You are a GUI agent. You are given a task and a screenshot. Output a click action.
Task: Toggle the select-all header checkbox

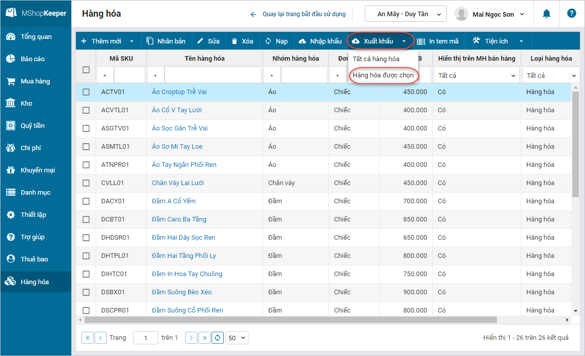click(x=86, y=70)
